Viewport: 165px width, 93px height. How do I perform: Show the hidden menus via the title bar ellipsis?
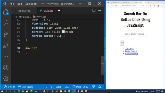(x=42, y=4)
